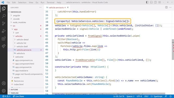174x98 pixels.
Task: Open the Live Share view icon
Action: point(4,46)
